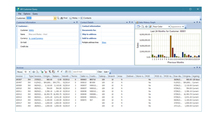
Task: Click the Invoices search text field
Action: click(84, 72)
